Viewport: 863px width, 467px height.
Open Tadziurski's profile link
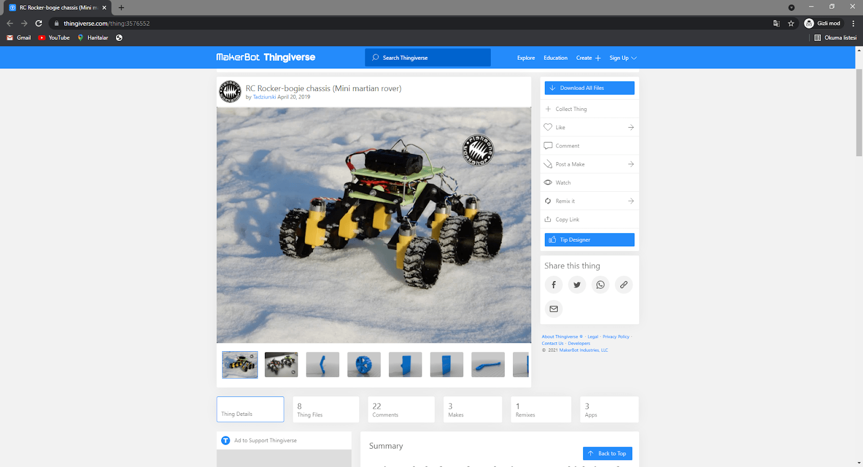pos(264,97)
